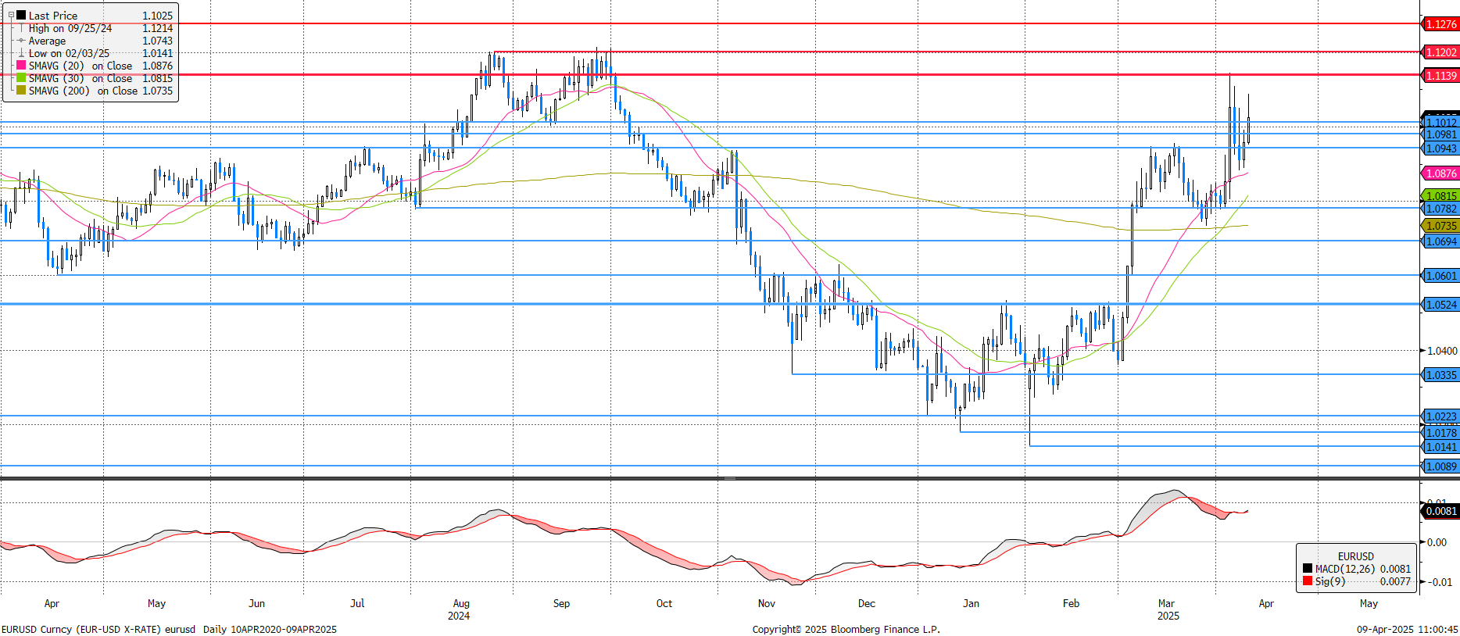Click the blue 1.0782 axis price label
This screenshot has width=1460, height=636.
click(1440, 209)
